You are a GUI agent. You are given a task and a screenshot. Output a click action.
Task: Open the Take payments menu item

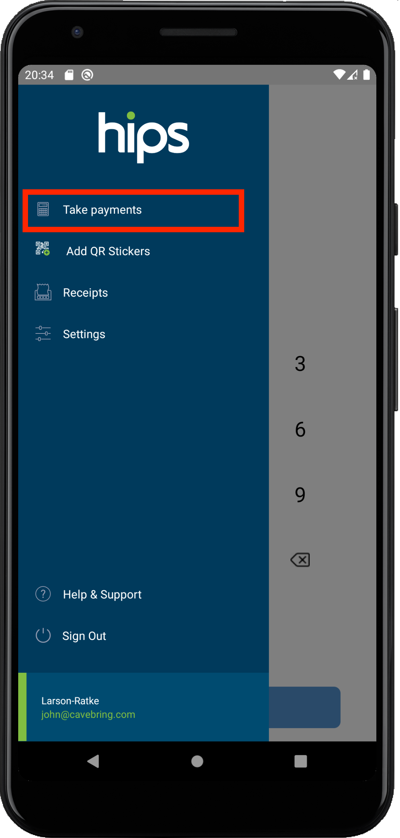pos(133,210)
